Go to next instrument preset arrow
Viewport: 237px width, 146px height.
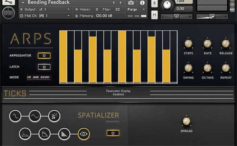pos(120,3)
